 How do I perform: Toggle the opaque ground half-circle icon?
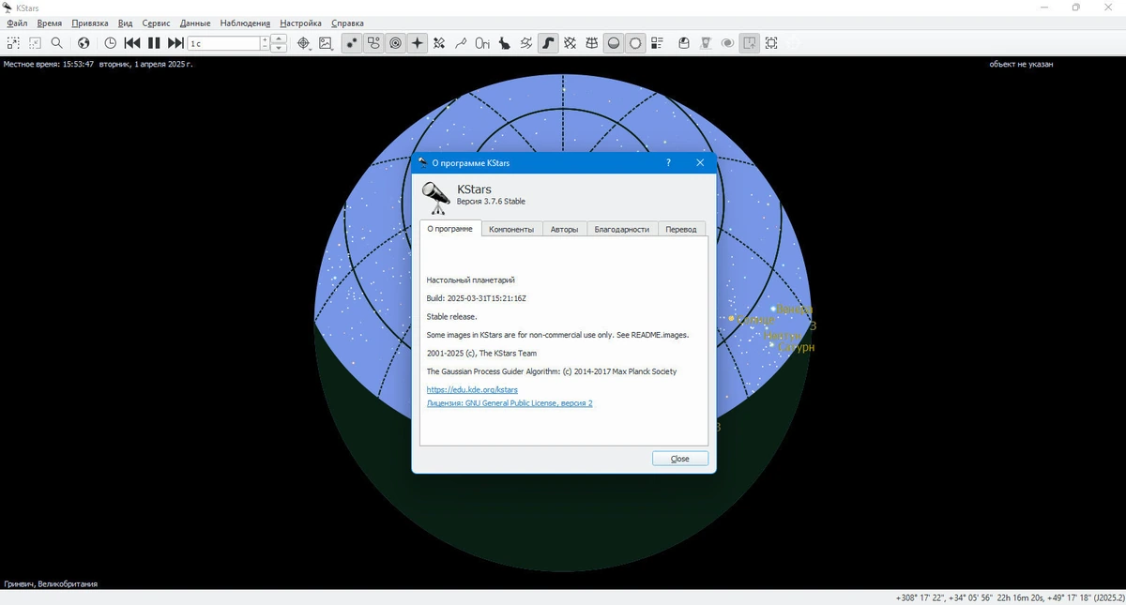click(614, 43)
